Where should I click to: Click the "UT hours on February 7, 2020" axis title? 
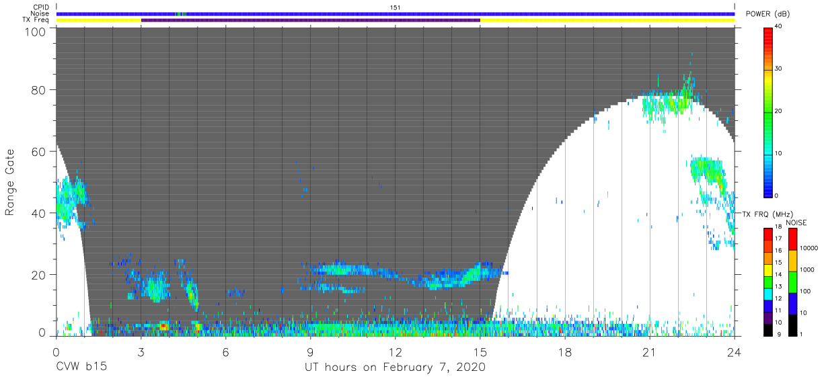tap(396, 368)
